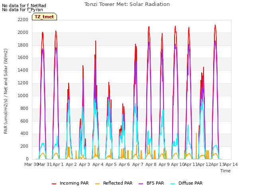Click the 400 y-axis tick label

tap(24, 134)
